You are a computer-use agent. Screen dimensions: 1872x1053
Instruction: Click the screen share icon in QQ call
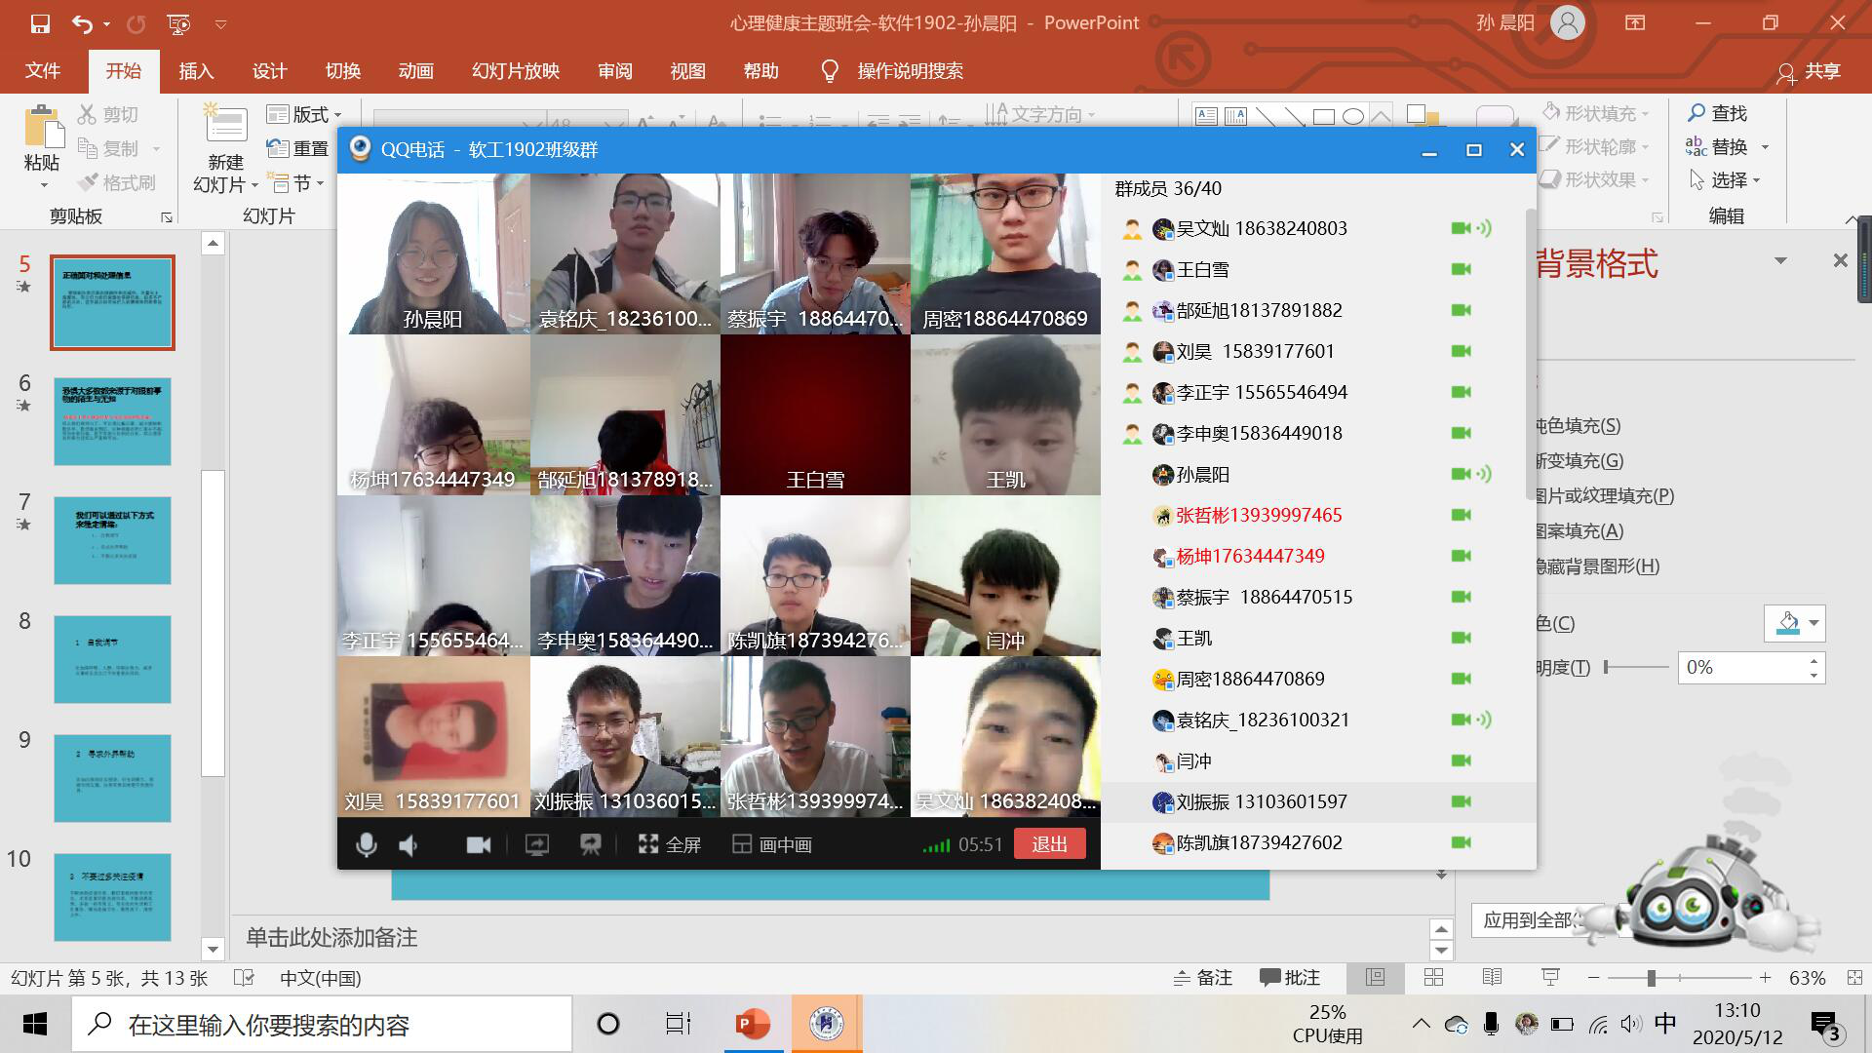pyautogui.click(x=537, y=844)
